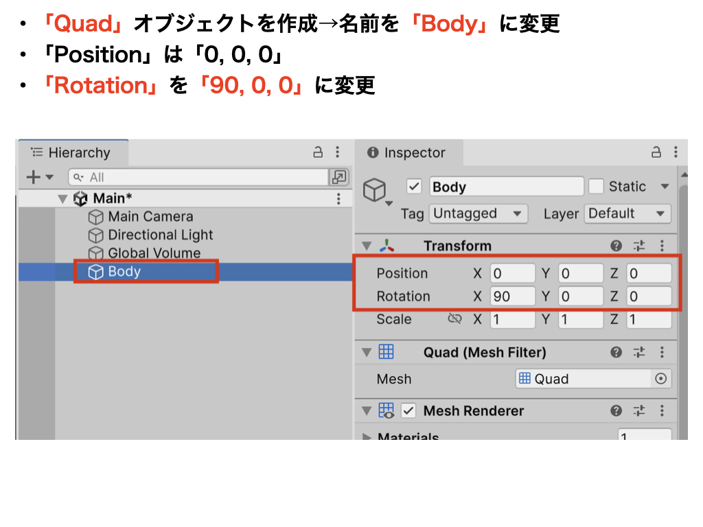Open the Hierarchy panel three-dot menu
Screen dimensions: 703x527
pos(338,152)
